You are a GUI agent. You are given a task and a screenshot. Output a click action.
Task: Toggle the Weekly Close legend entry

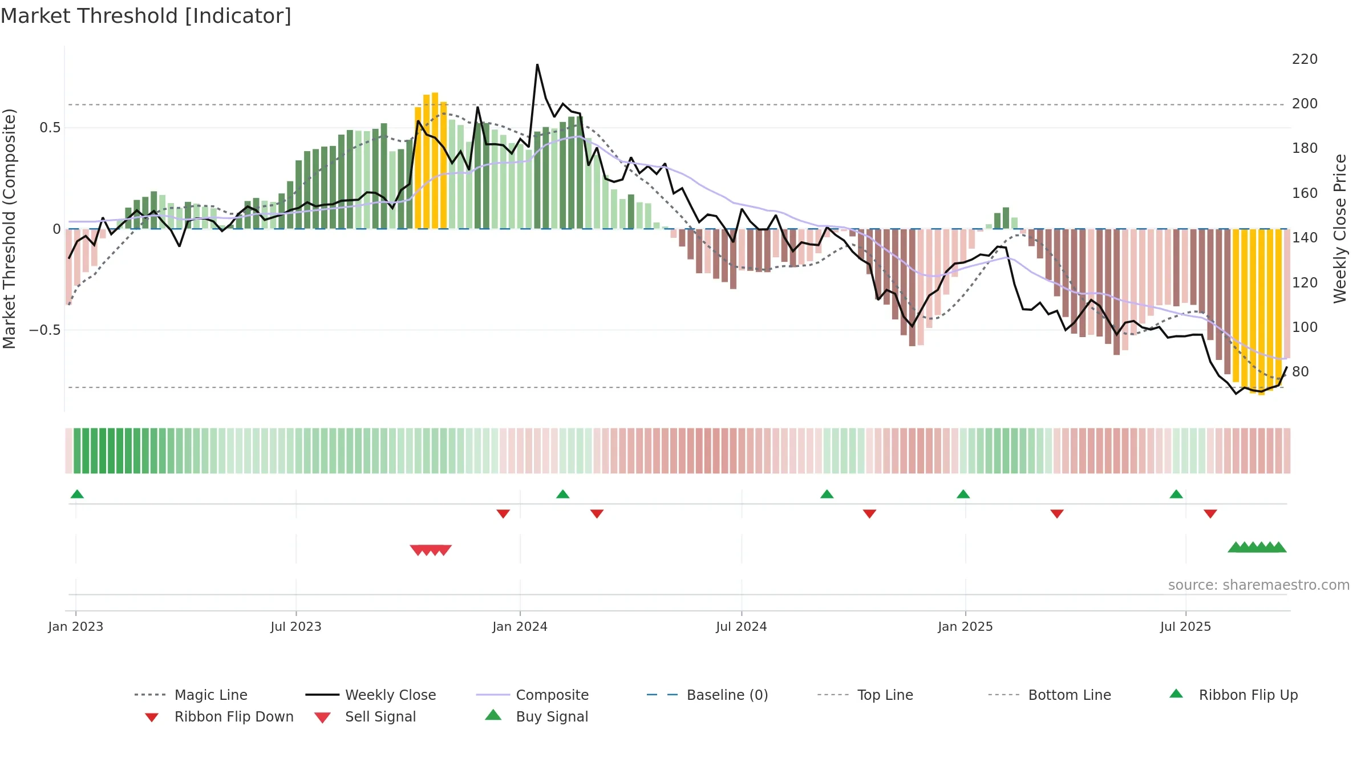(371, 695)
